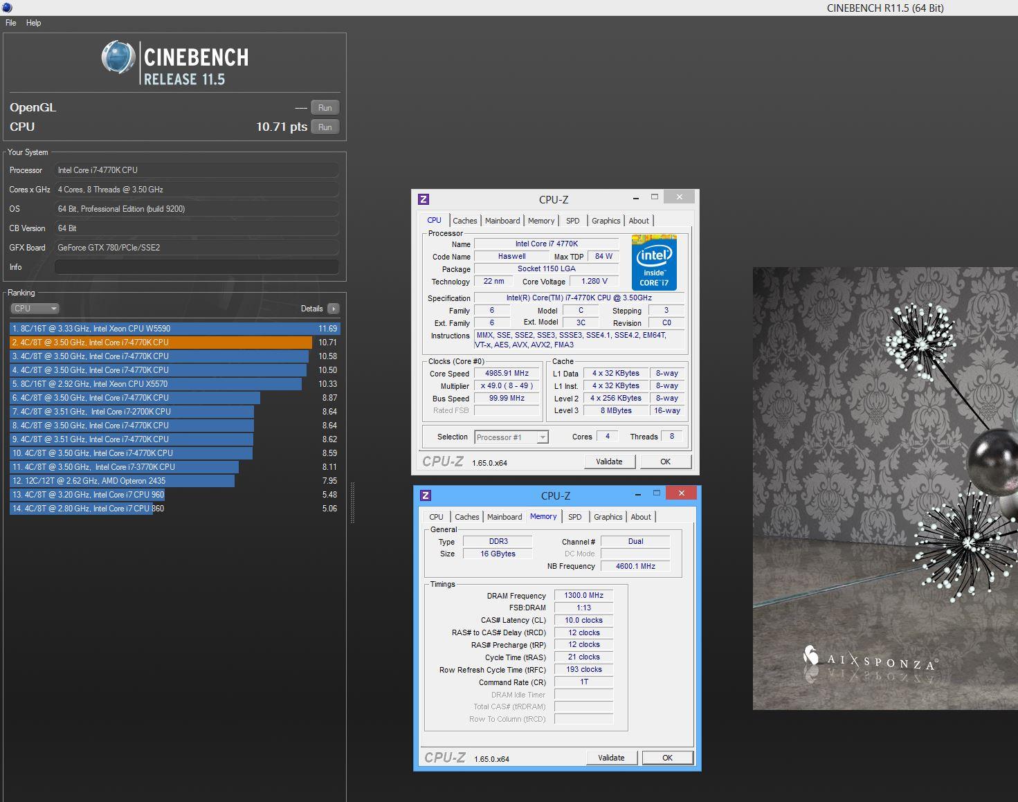
Task: Select ranking row Intel Xeon CPU X5570
Action: pos(174,384)
